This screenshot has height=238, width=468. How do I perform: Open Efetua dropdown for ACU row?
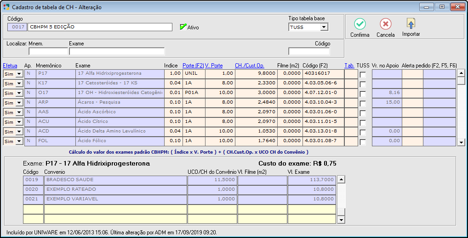[x=19, y=122]
